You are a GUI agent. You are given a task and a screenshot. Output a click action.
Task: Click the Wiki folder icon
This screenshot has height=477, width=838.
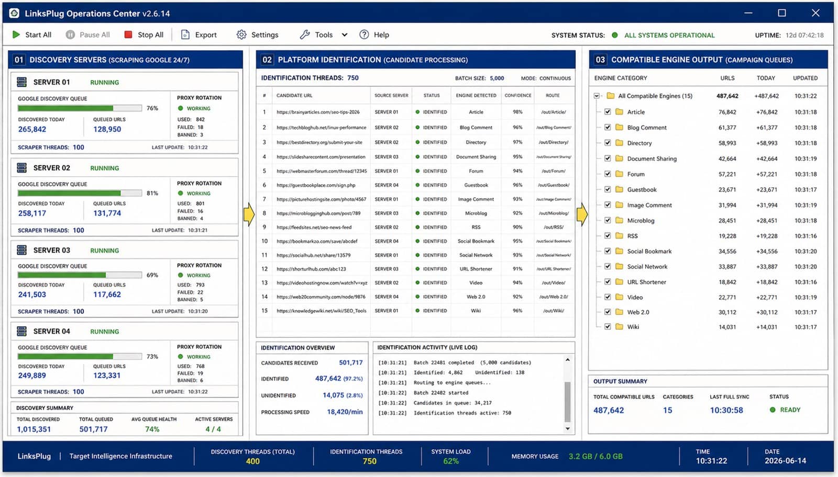click(x=620, y=326)
